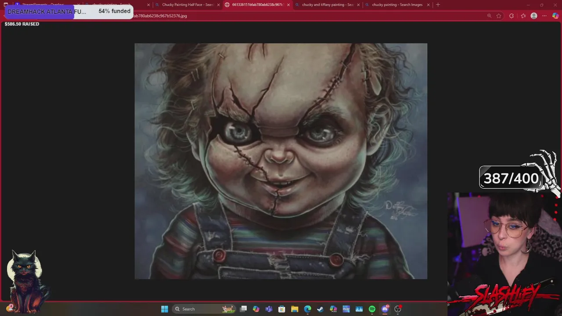This screenshot has width=562, height=316.
Task: Open Microsoft Store from the taskbar
Action: [282, 309]
